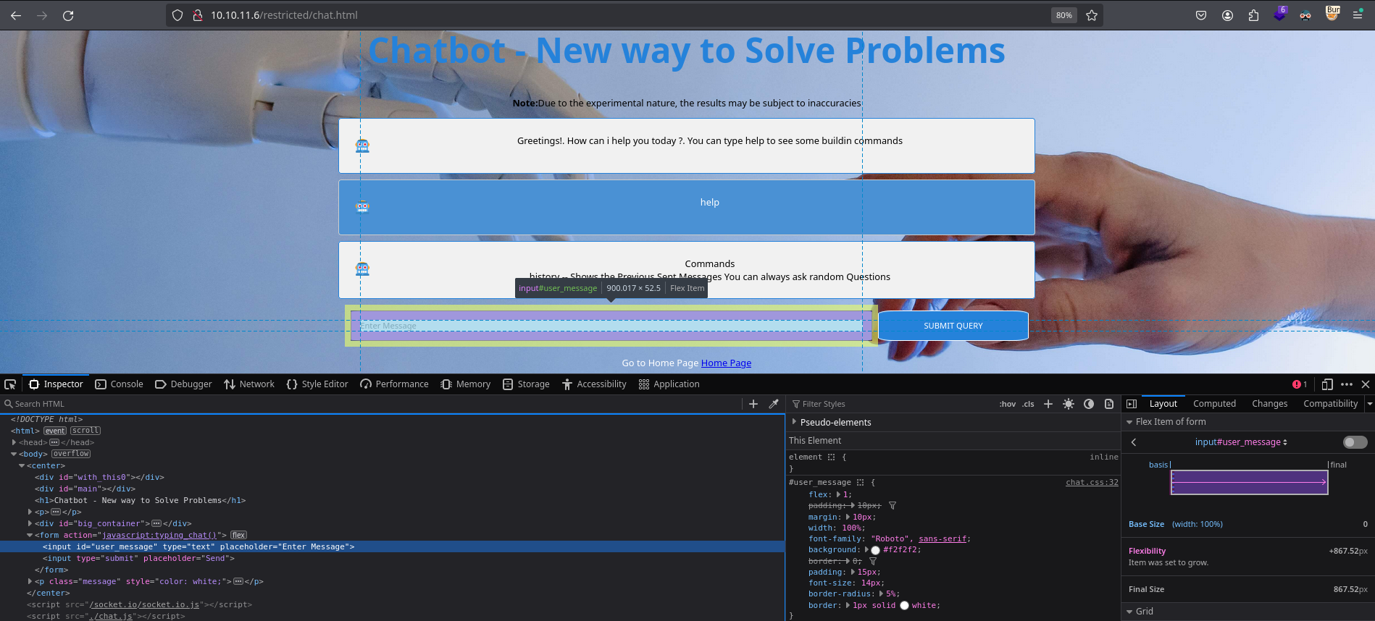Open the socket.io.js script link
Image resolution: width=1375 pixels, height=621 pixels.
144,605
